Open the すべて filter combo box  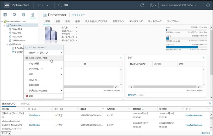pyautogui.click(x=6, y=133)
